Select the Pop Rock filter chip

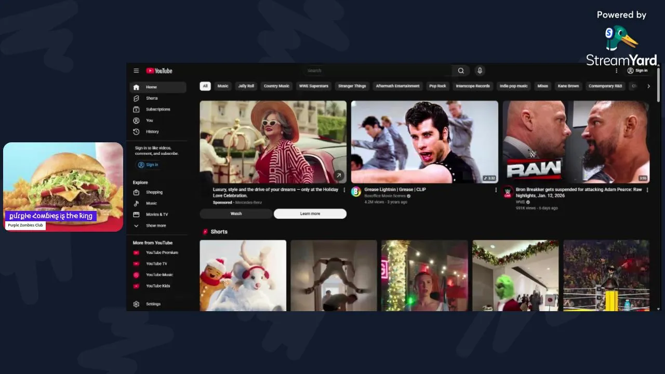coord(437,86)
